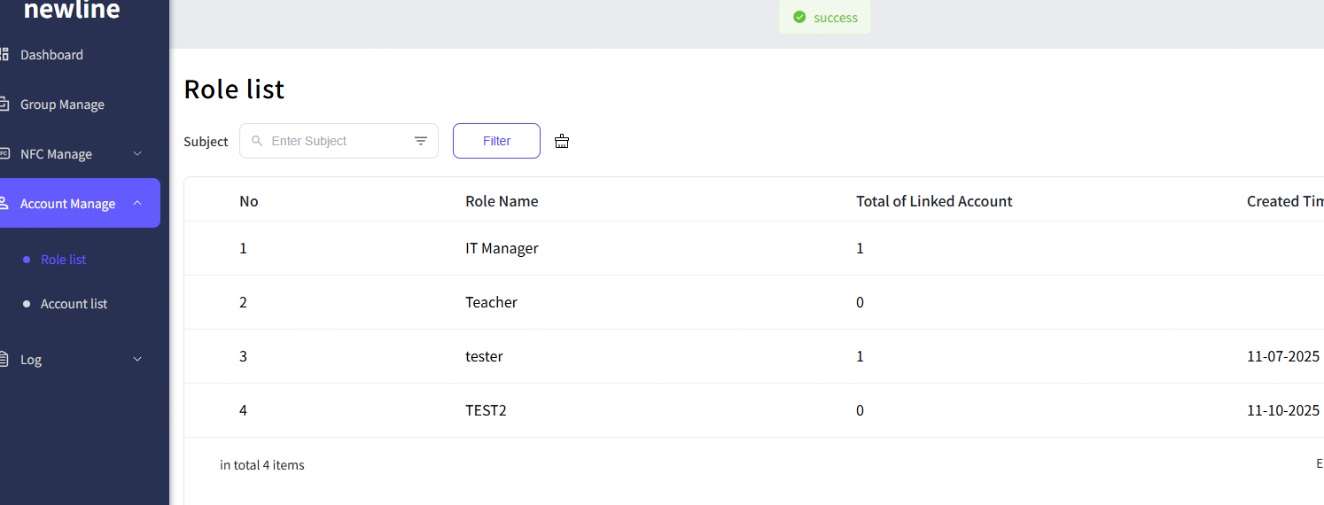Click the magnifier icon in Subject field
The image size is (1324, 505).
pos(257,141)
